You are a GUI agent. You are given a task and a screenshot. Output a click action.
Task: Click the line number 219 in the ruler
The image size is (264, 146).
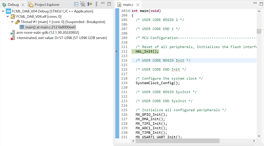click(x=124, y=83)
